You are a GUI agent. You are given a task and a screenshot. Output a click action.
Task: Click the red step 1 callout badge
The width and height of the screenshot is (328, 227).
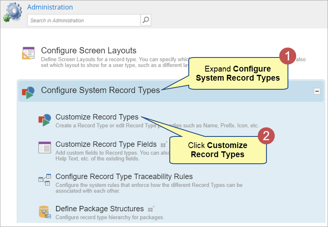288,56
